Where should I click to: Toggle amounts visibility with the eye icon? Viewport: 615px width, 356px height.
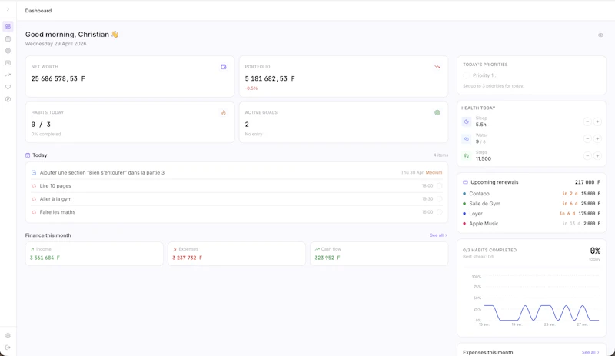click(600, 35)
